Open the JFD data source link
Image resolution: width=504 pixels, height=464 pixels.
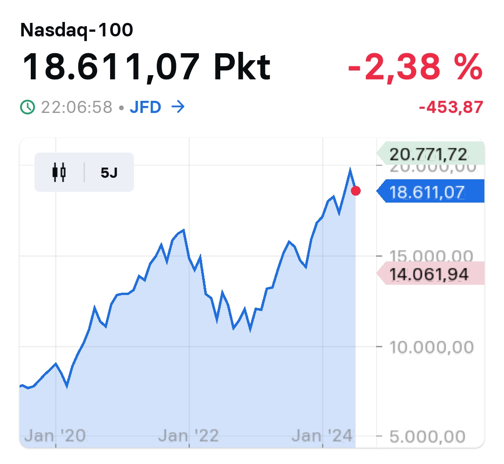[x=145, y=107]
